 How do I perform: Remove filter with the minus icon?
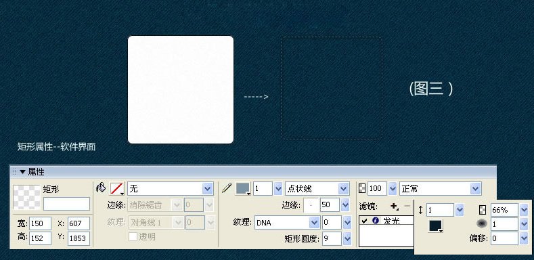(407, 206)
